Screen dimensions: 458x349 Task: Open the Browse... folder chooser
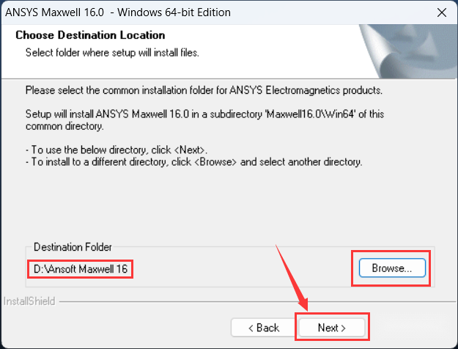coord(392,268)
